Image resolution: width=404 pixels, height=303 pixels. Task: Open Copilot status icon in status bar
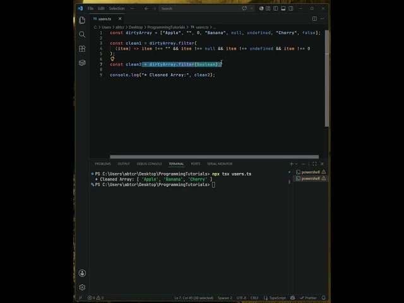coord(292,297)
